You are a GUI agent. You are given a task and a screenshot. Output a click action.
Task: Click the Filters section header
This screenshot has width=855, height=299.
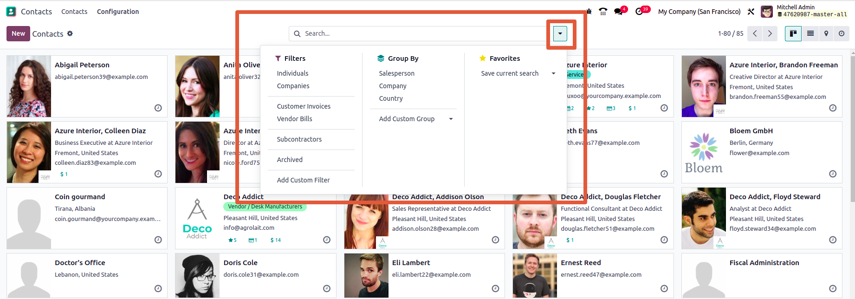click(x=291, y=58)
